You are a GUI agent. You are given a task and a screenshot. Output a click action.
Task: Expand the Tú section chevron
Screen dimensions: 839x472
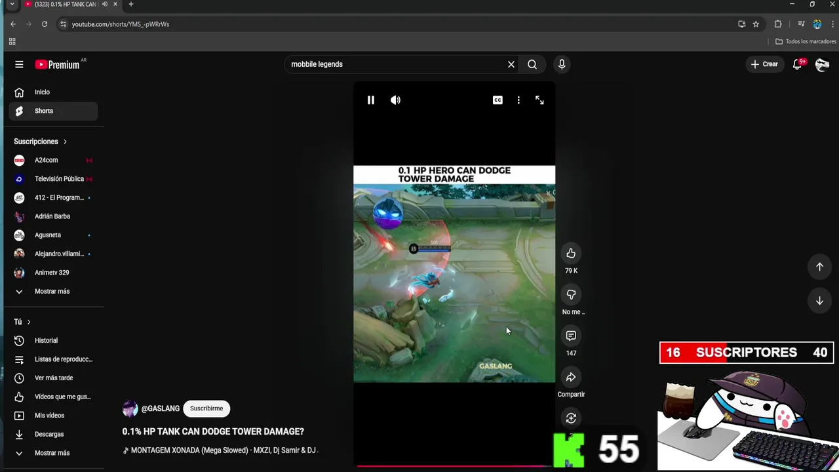(x=29, y=322)
